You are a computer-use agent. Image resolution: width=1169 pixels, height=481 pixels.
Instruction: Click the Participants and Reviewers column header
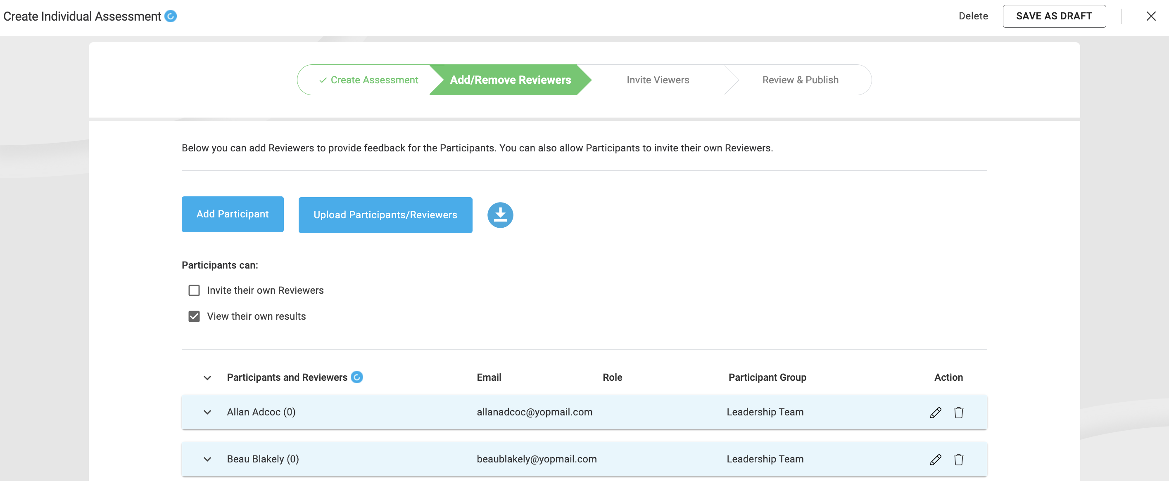pyautogui.click(x=287, y=377)
